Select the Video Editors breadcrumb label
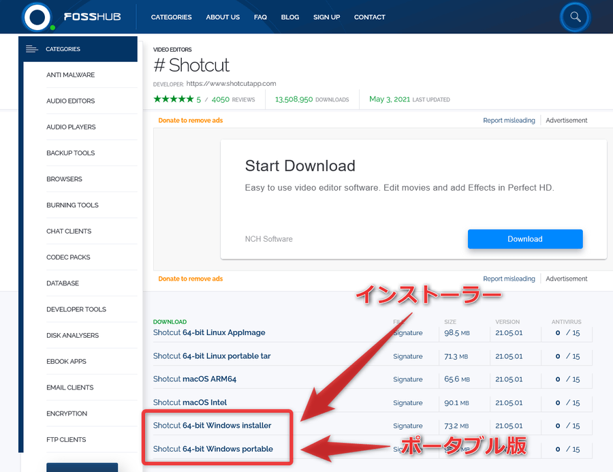This screenshot has width=613, height=472. point(172,50)
